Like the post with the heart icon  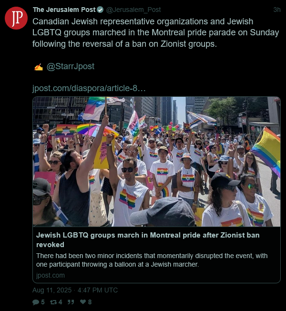83,302
